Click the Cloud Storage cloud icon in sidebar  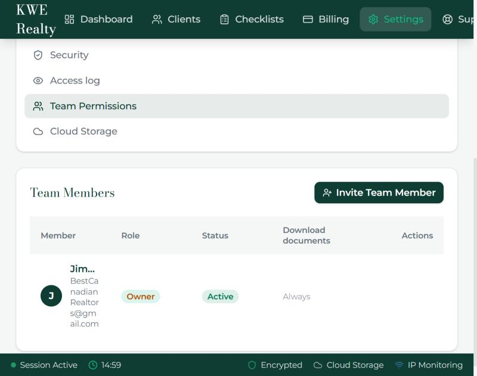[x=38, y=131]
